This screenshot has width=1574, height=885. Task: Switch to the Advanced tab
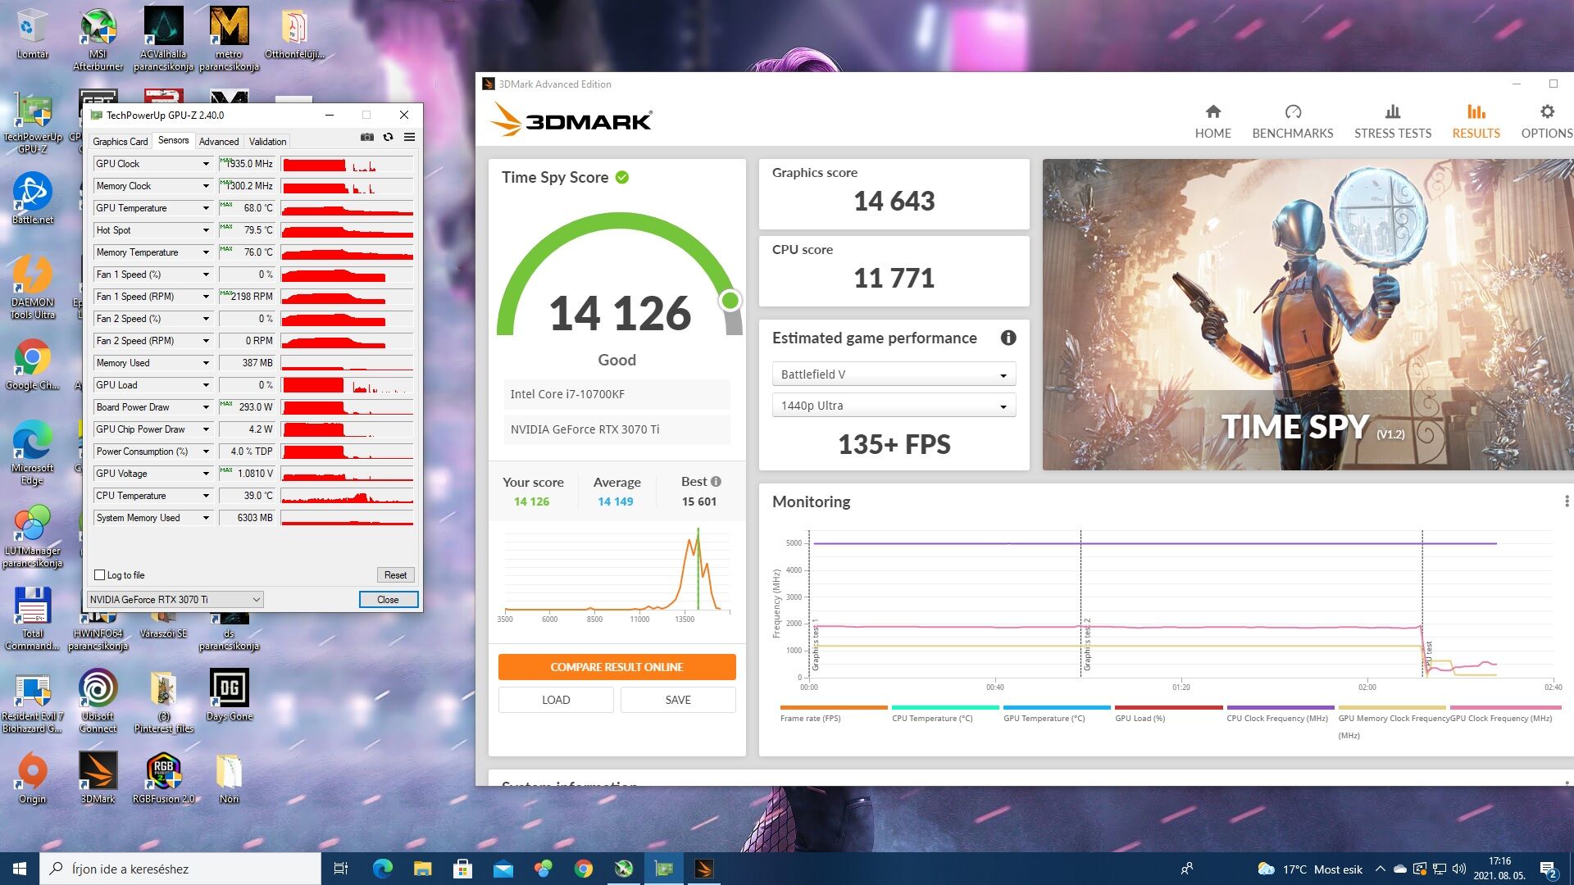point(219,142)
